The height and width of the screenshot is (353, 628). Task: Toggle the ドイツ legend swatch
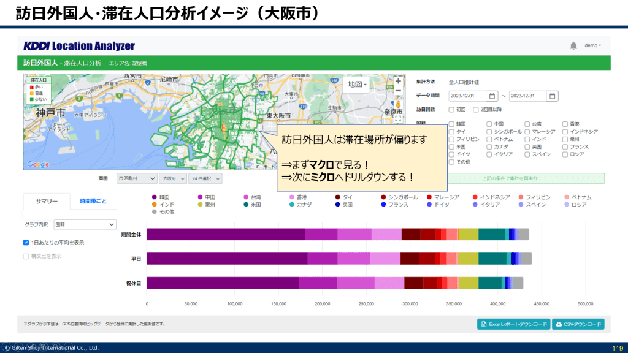pos(429,205)
